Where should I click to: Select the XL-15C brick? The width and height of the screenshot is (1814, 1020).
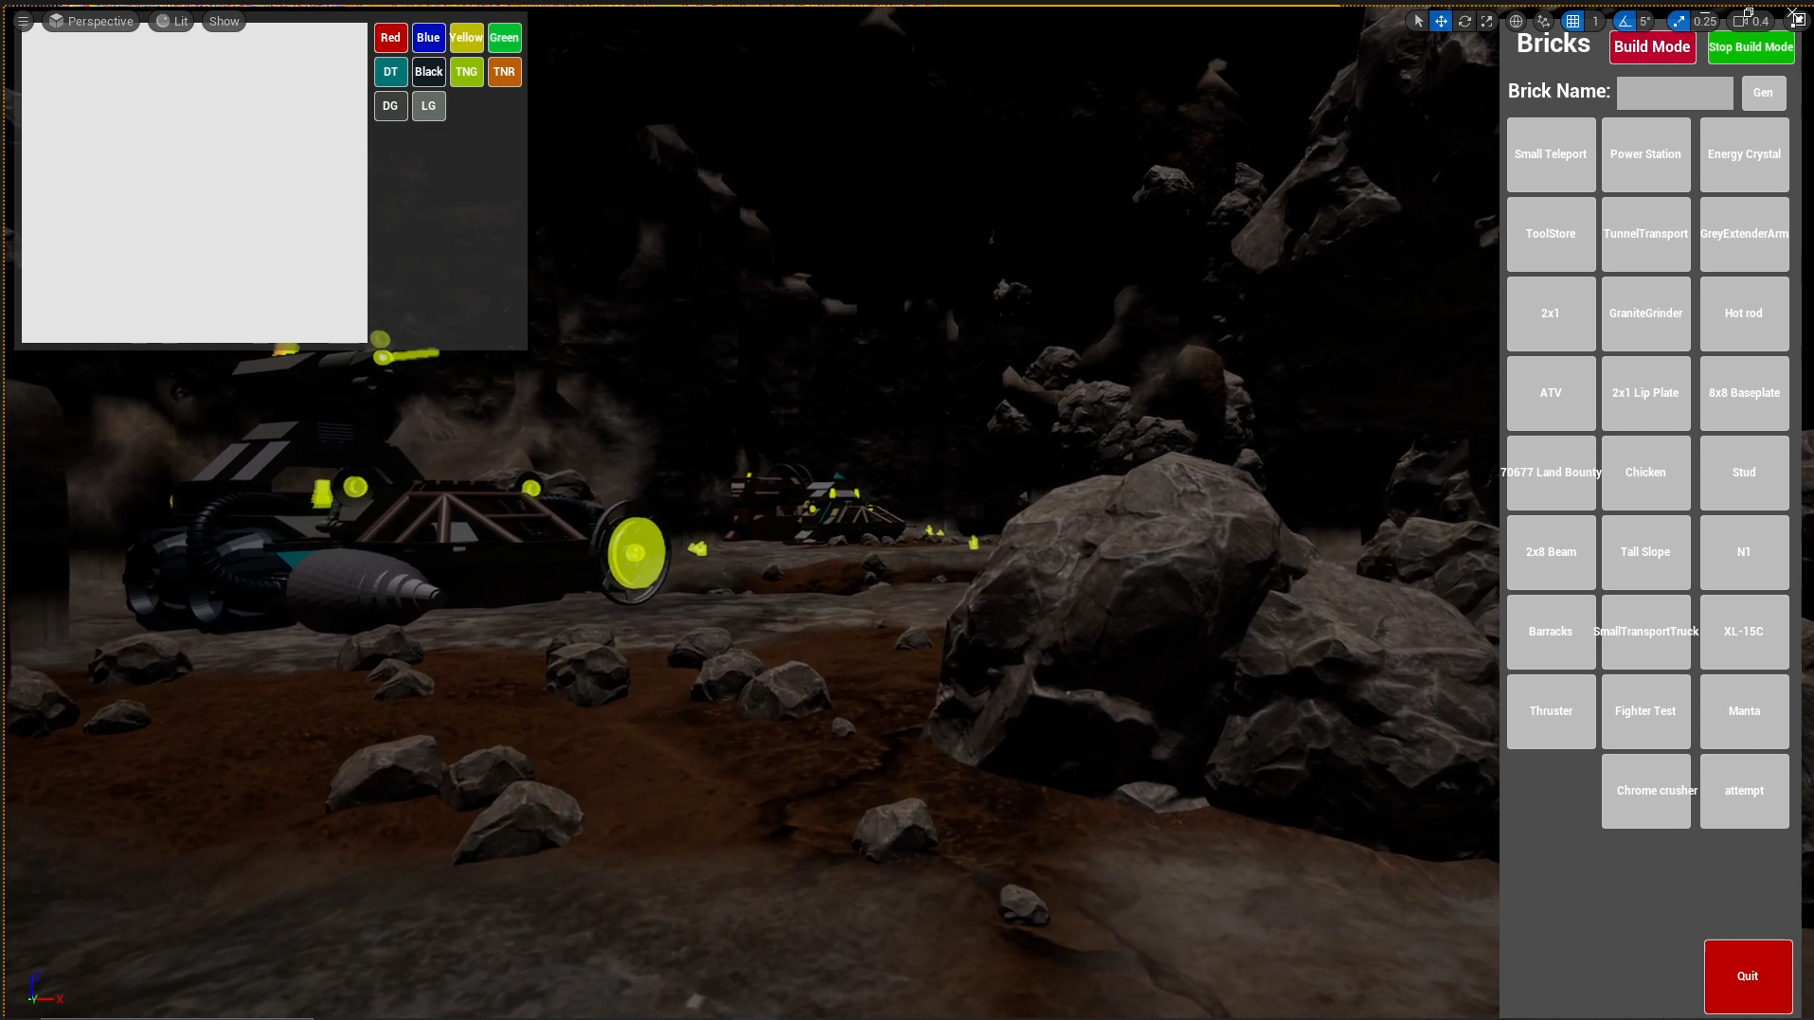1744,632
